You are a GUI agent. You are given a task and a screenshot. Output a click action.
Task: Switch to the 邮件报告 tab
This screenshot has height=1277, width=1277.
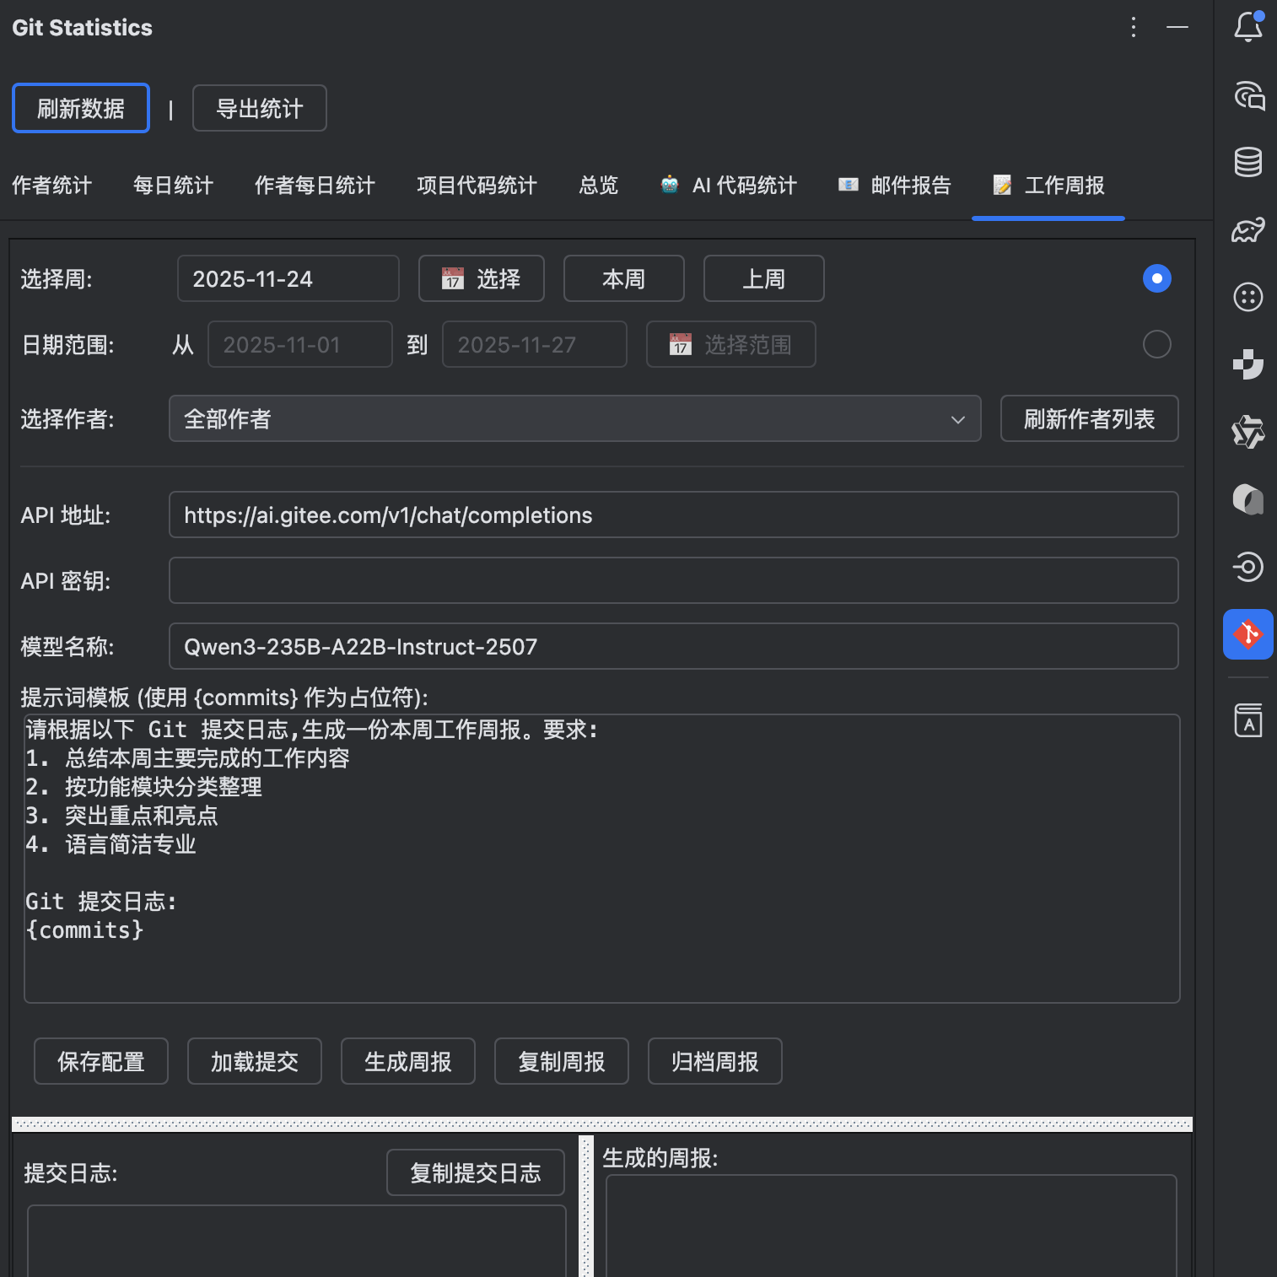(x=894, y=186)
